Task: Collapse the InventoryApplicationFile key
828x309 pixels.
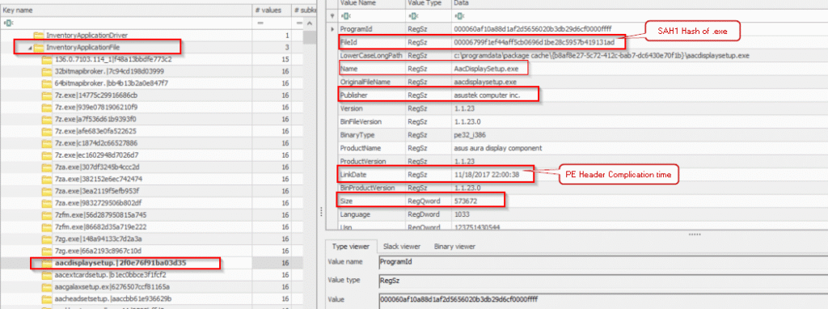Action: 30,48
